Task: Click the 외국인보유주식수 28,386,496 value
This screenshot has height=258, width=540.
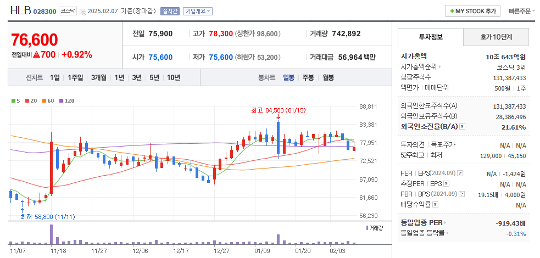Action: point(511,116)
